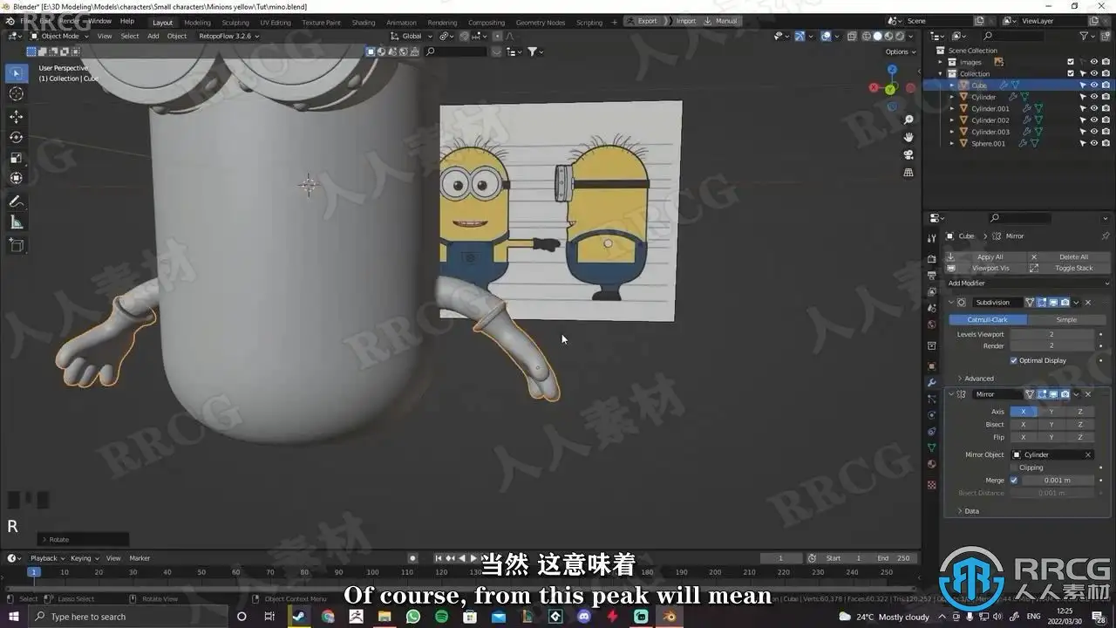Open the Particles properties tab icon
This screenshot has height=628, width=1116.
coord(931,399)
